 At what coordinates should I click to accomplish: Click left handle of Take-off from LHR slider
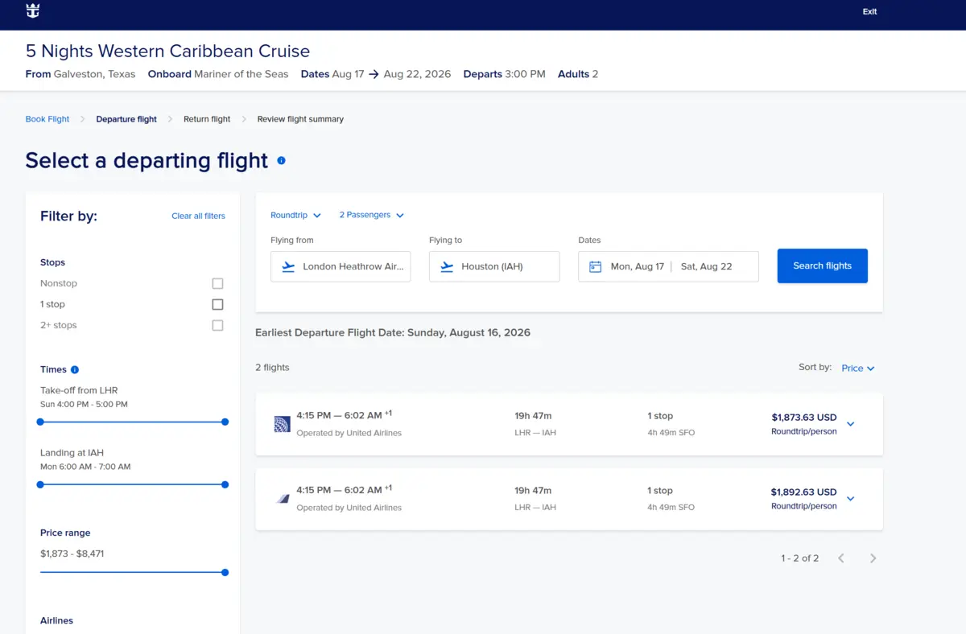(x=40, y=422)
